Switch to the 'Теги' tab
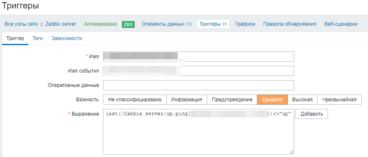Image resolution: width=368 pixels, height=157 pixels. (x=38, y=38)
